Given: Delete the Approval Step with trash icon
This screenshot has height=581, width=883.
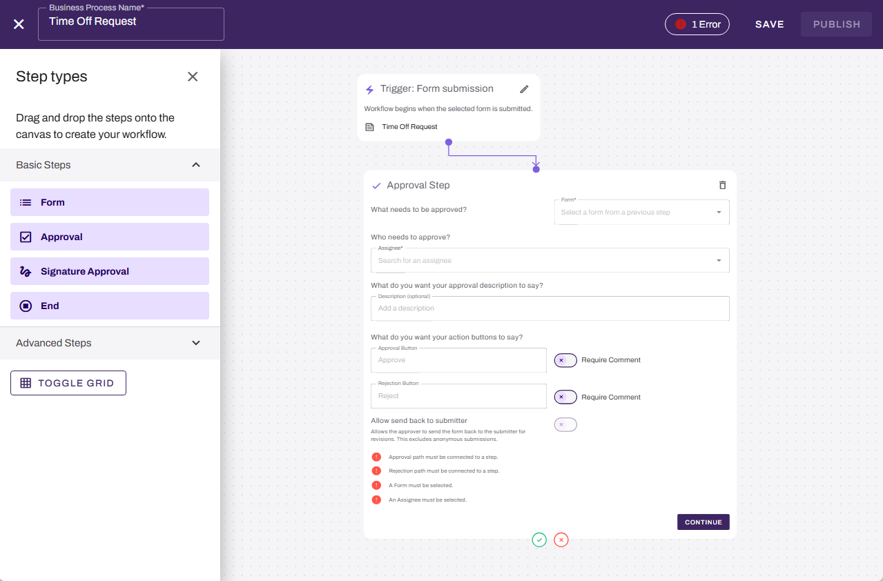Looking at the screenshot, I should (722, 185).
